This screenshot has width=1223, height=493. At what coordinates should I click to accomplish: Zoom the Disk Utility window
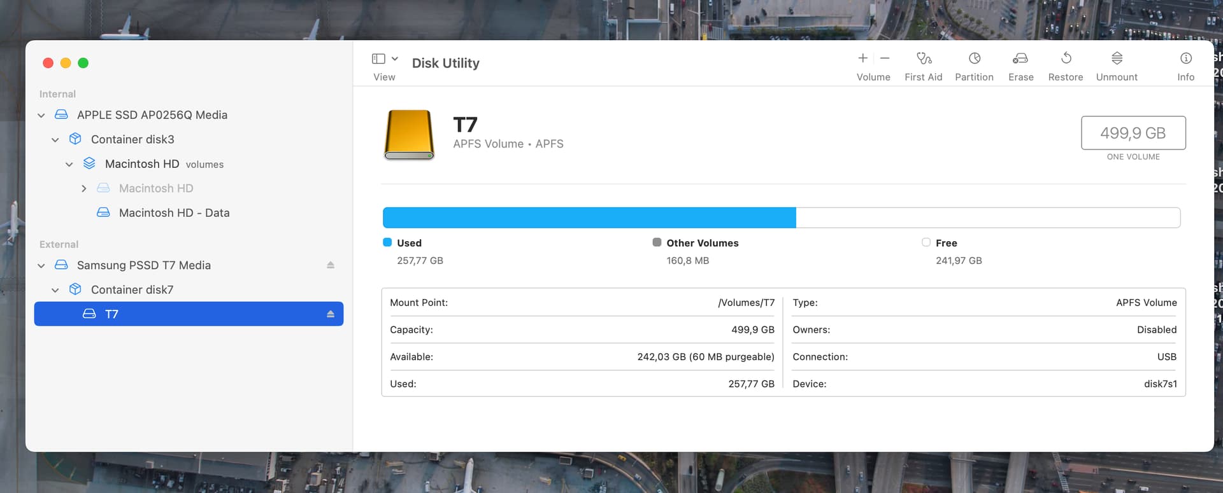point(83,63)
